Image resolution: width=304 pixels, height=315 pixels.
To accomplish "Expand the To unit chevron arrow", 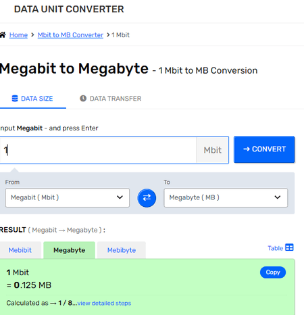I will [x=278, y=197].
